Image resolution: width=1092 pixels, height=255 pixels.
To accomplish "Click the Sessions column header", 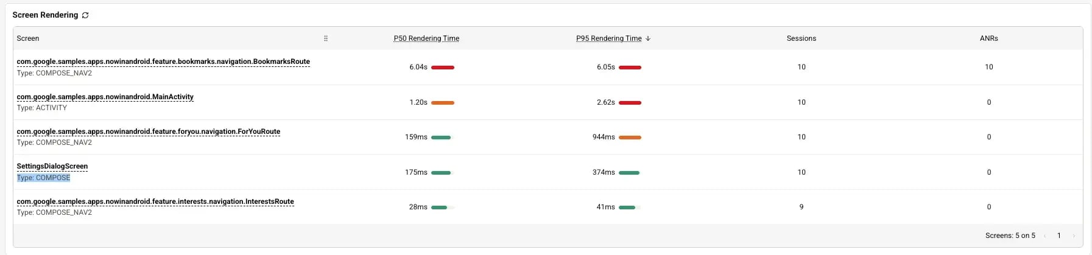I will tap(801, 38).
